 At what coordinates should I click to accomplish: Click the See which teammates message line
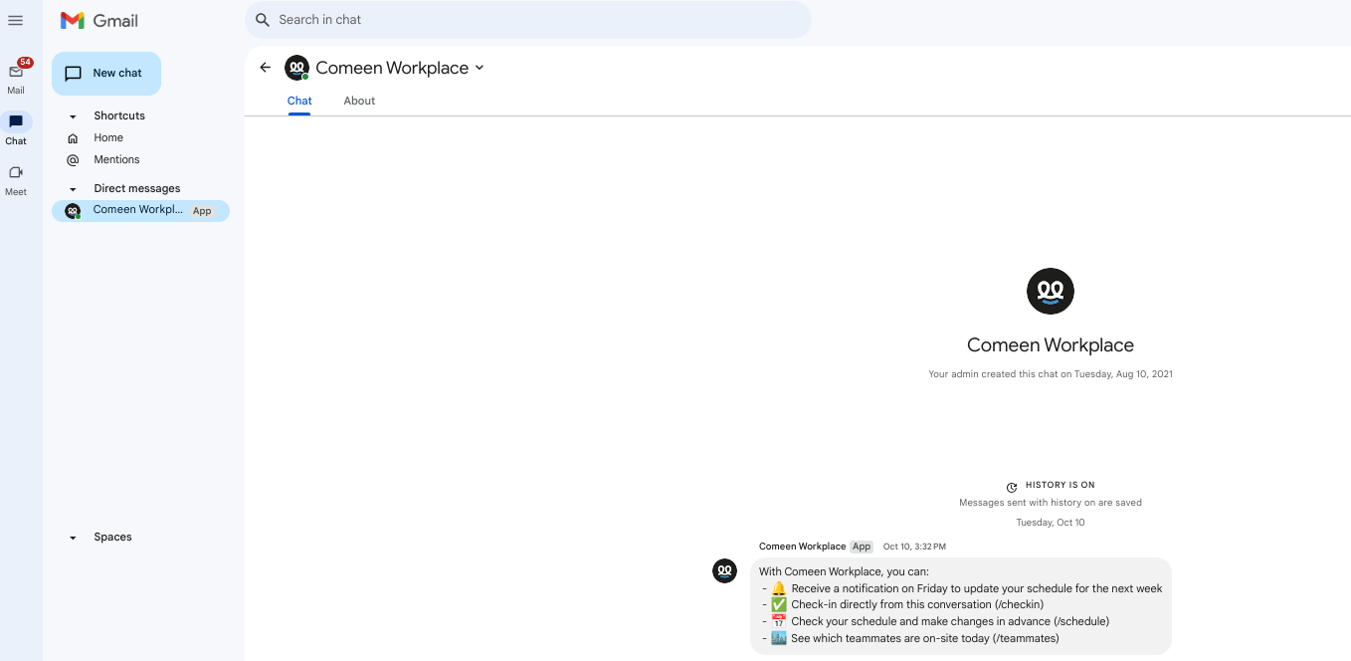pos(910,638)
